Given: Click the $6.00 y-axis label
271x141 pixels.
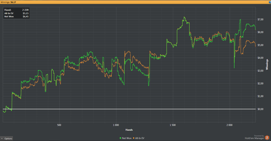Looking at the screenshot, I should (261, 32).
